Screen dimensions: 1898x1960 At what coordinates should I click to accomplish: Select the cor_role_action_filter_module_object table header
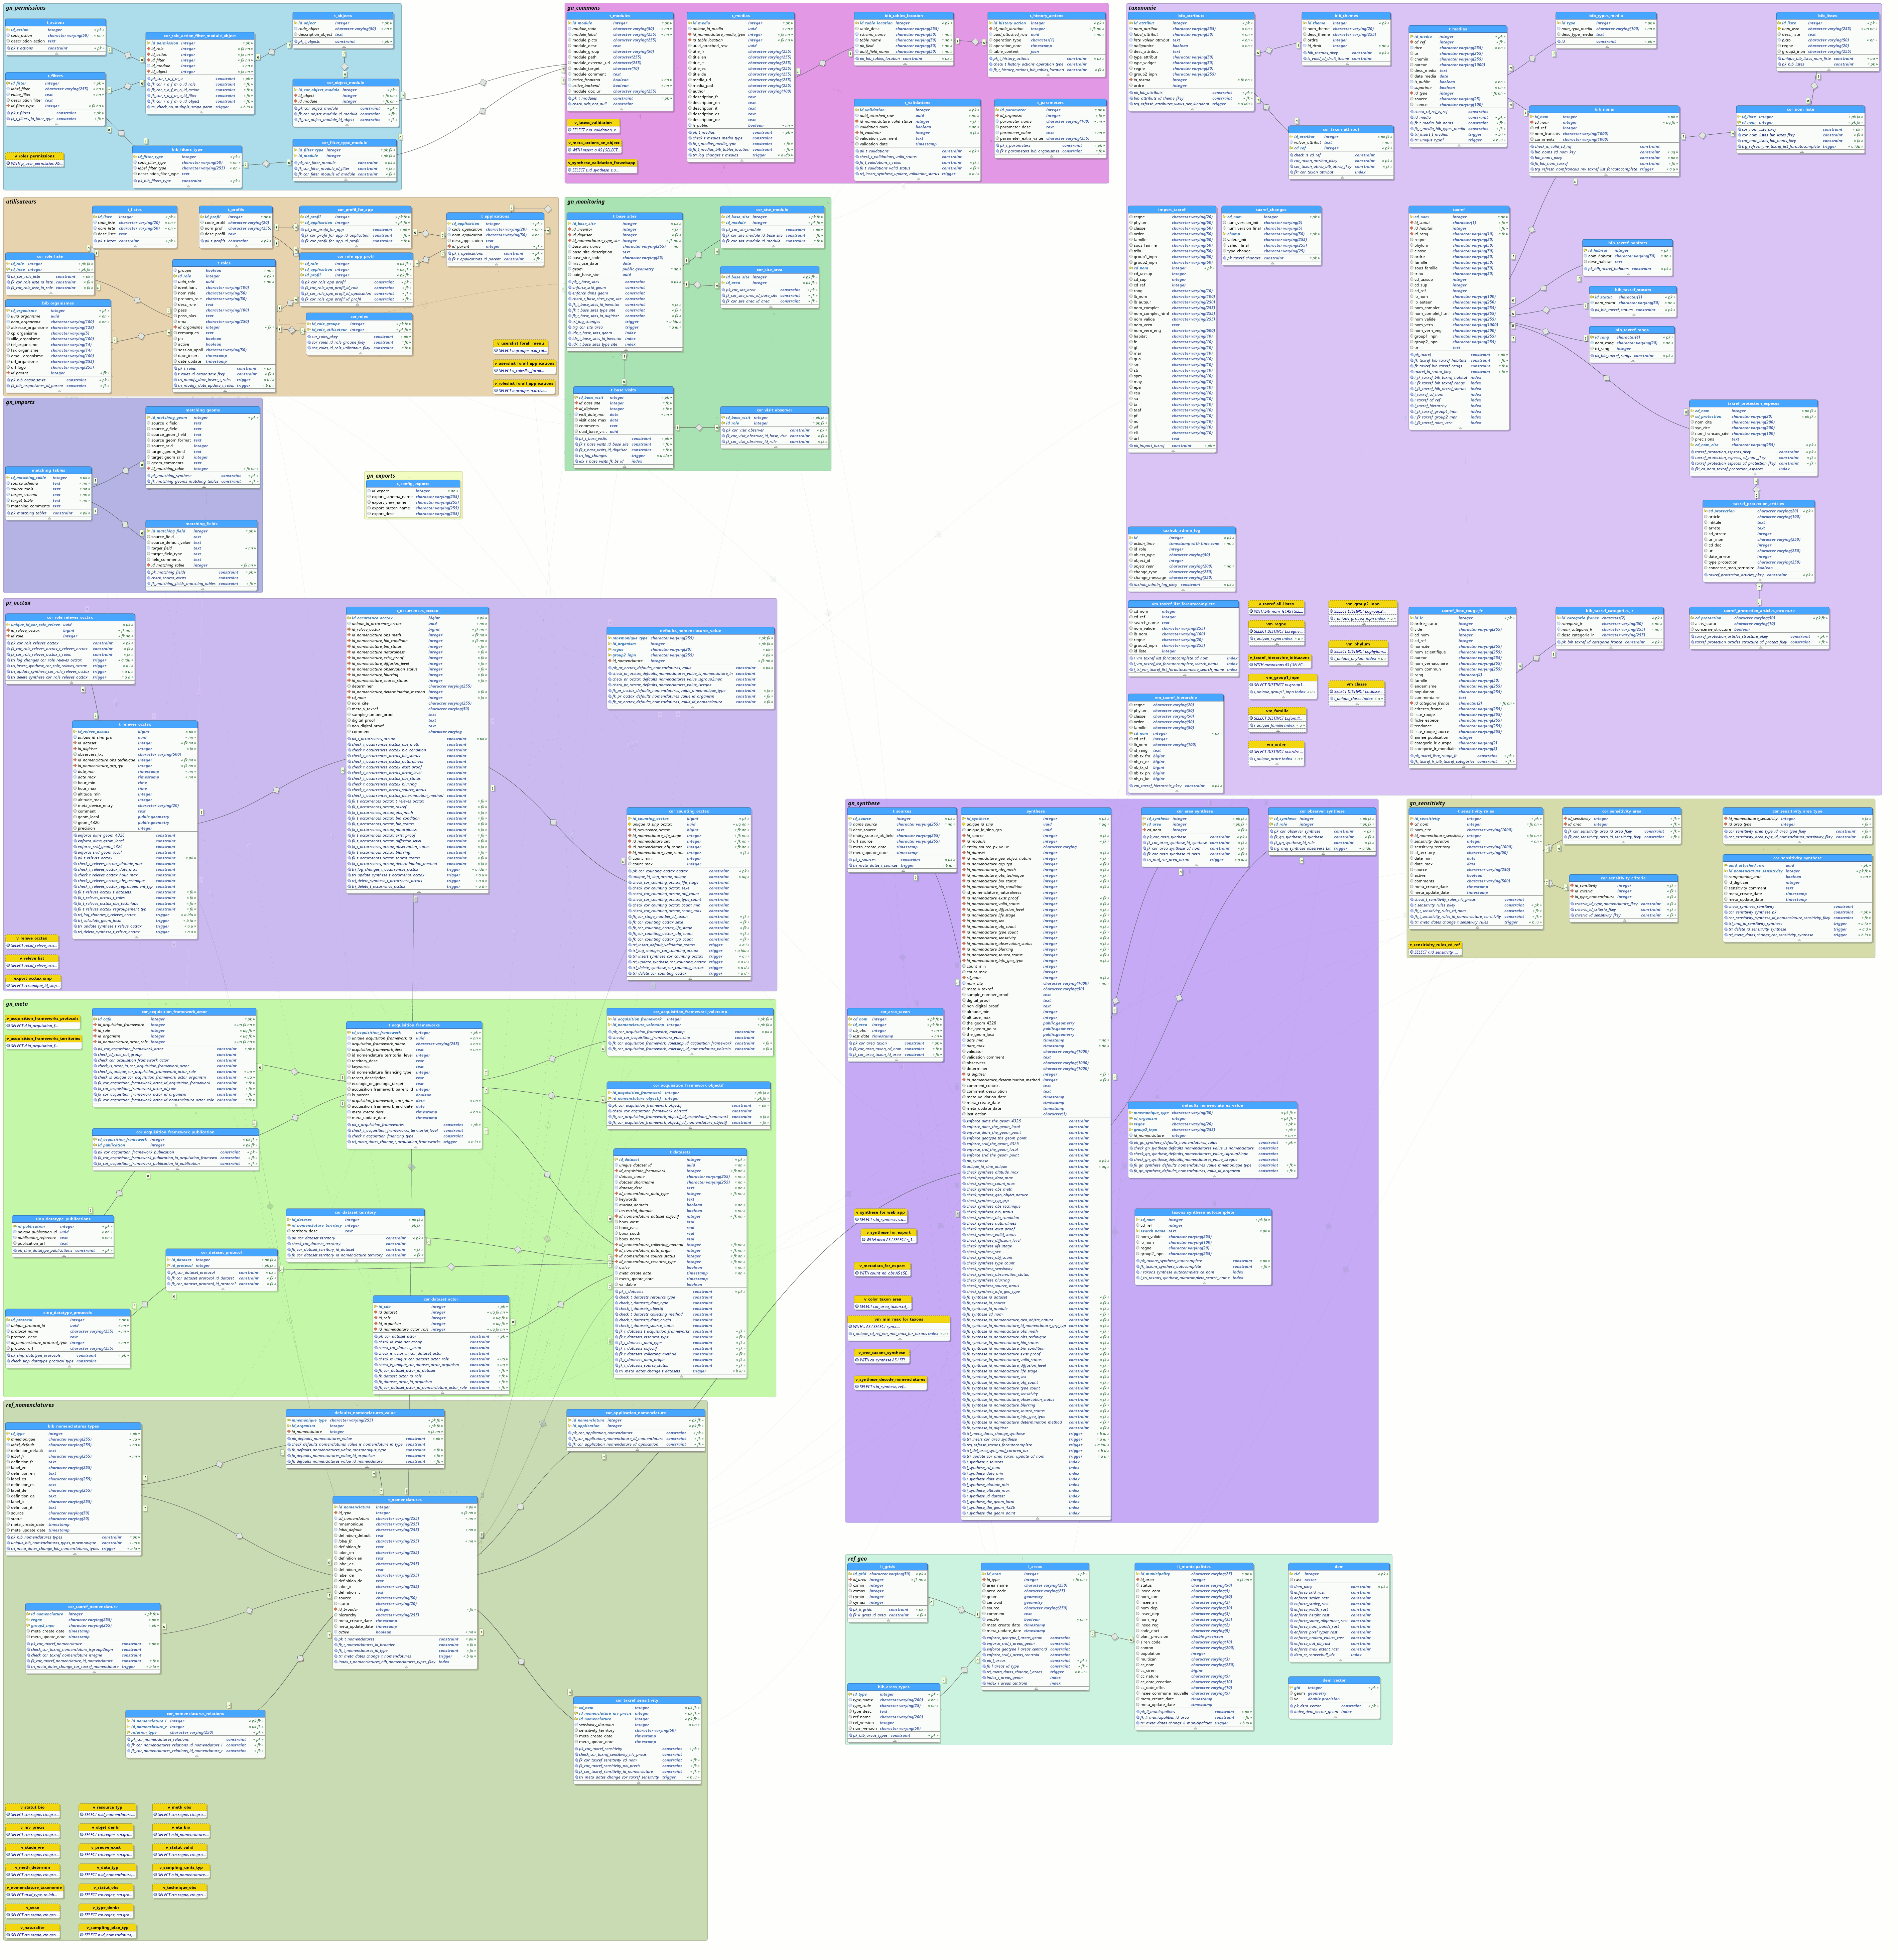point(200,36)
